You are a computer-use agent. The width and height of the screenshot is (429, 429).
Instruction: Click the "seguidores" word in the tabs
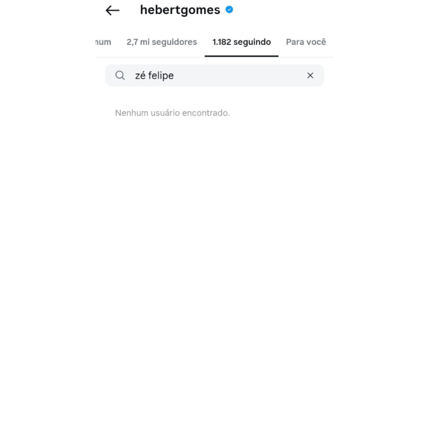174,42
